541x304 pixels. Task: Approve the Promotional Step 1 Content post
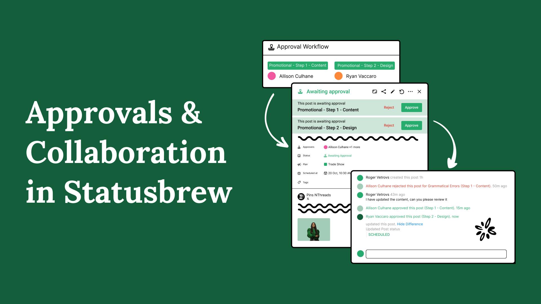tap(411, 107)
